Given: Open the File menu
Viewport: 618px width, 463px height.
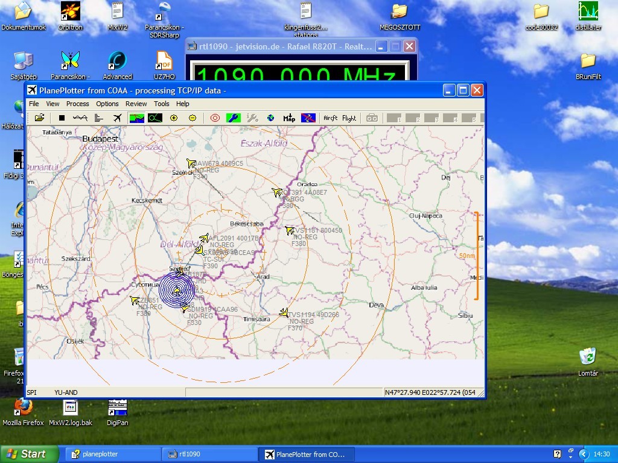Looking at the screenshot, I should (x=34, y=104).
